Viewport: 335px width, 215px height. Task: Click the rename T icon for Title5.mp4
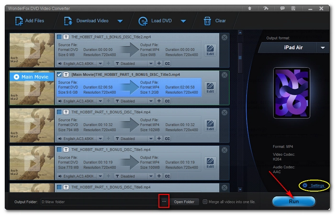(x=66, y=150)
